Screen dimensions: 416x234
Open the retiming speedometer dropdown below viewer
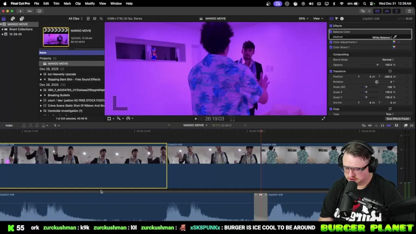click(x=129, y=119)
